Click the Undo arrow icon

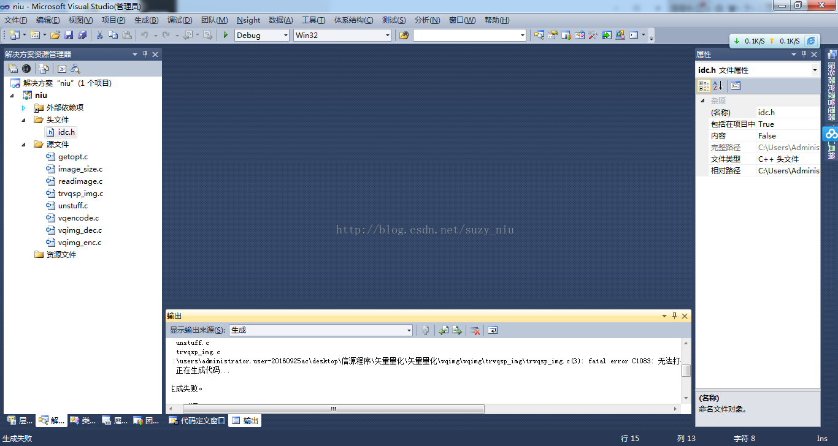point(145,36)
